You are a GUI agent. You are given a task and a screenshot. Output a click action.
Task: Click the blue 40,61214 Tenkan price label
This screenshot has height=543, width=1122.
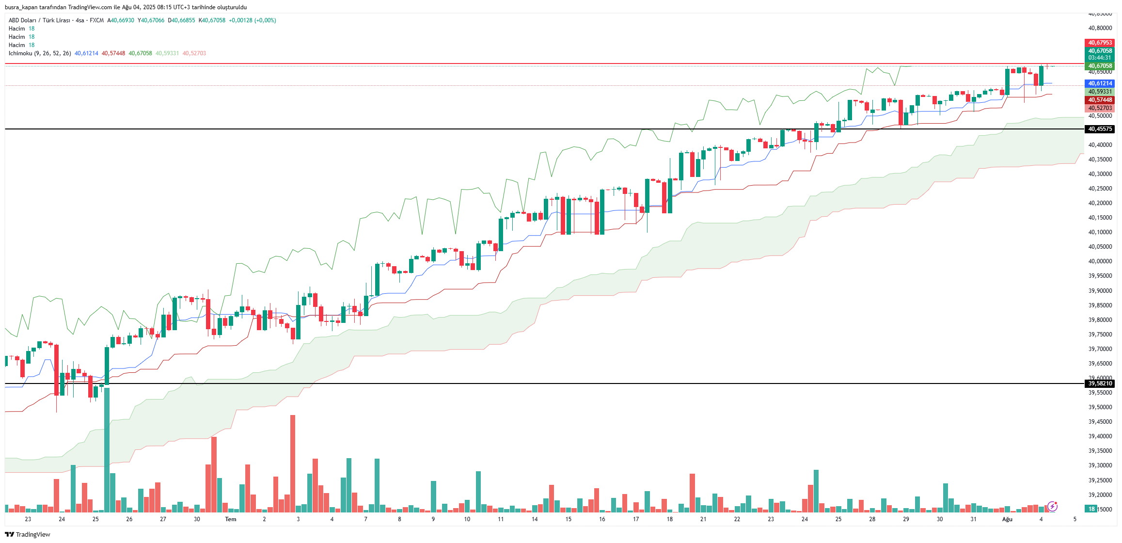click(x=1100, y=83)
